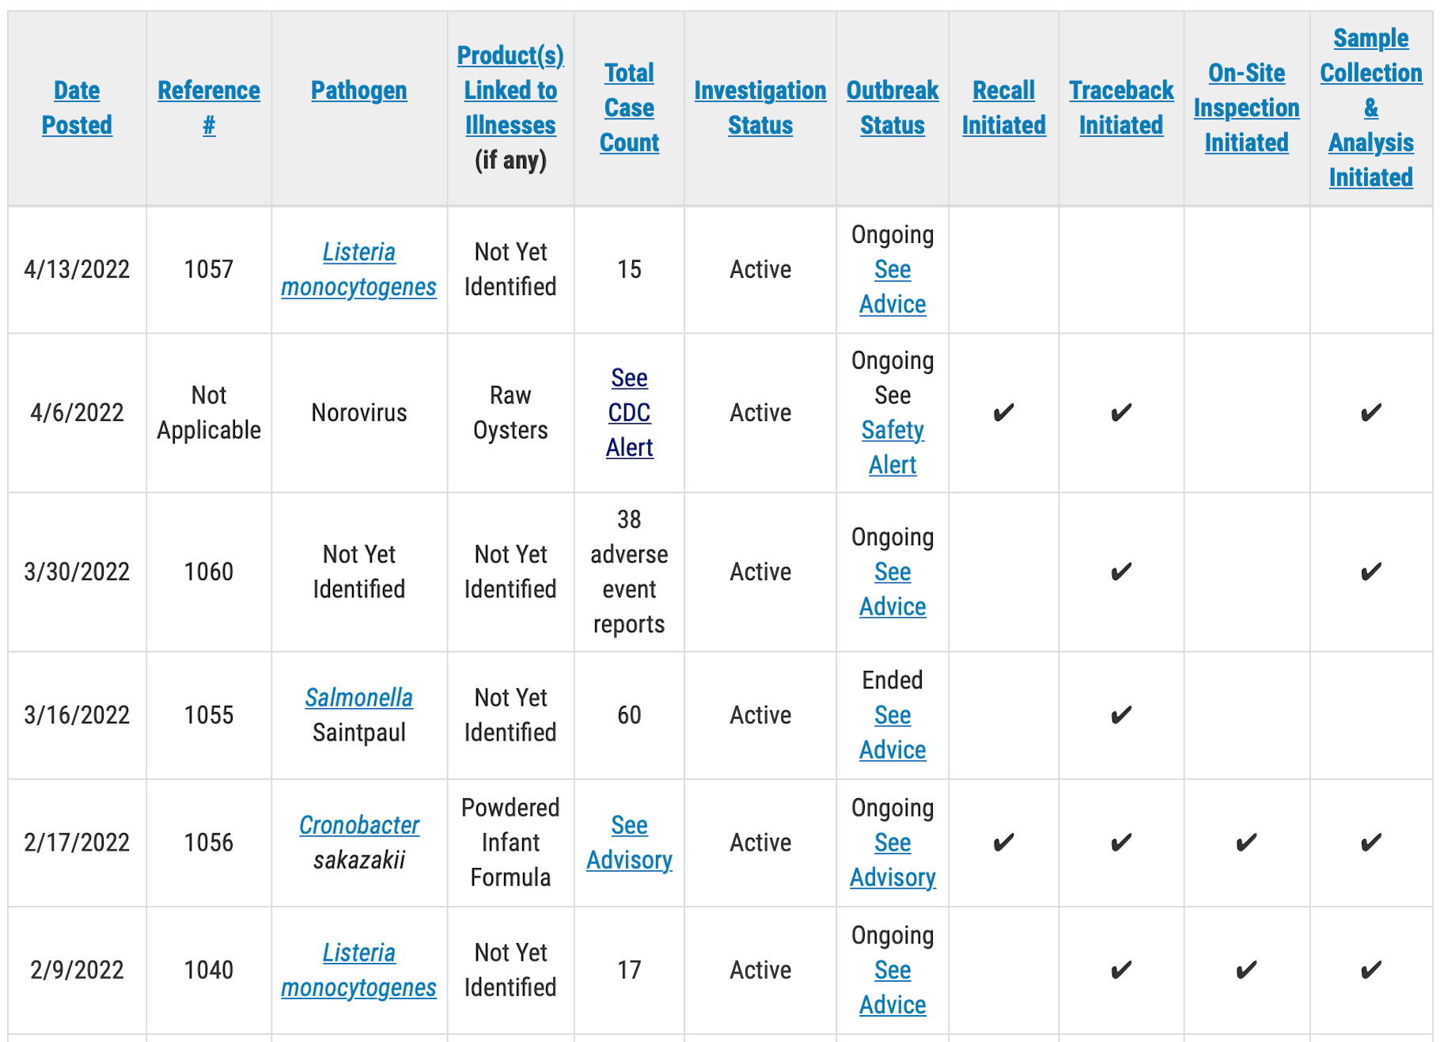This screenshot has height=1042, width=1440.
Task: Click Product(s) Linked to Illnesses header
Action: tap(510, 90)
